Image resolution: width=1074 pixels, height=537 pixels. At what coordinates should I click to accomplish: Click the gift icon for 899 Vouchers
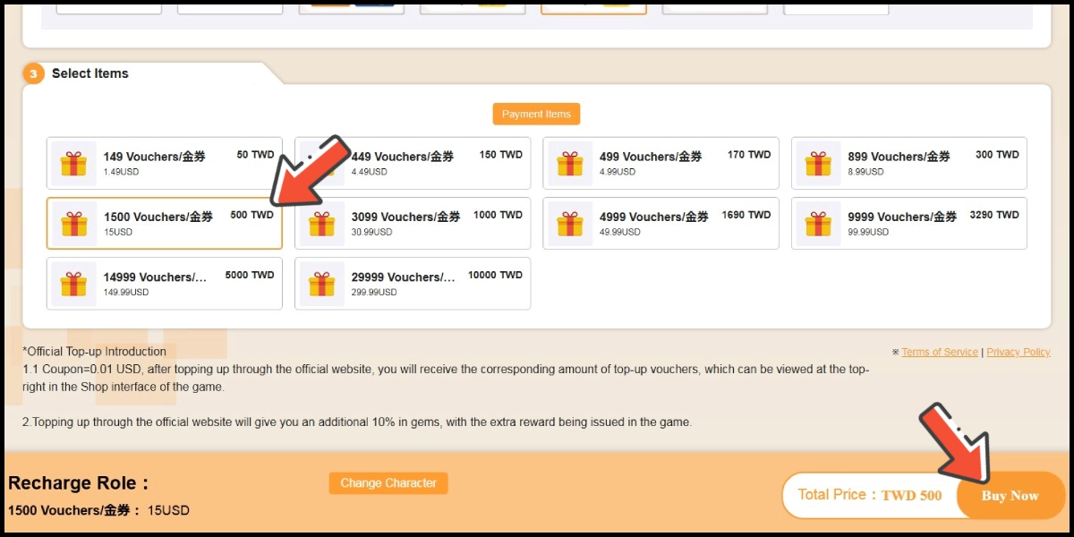818,164
